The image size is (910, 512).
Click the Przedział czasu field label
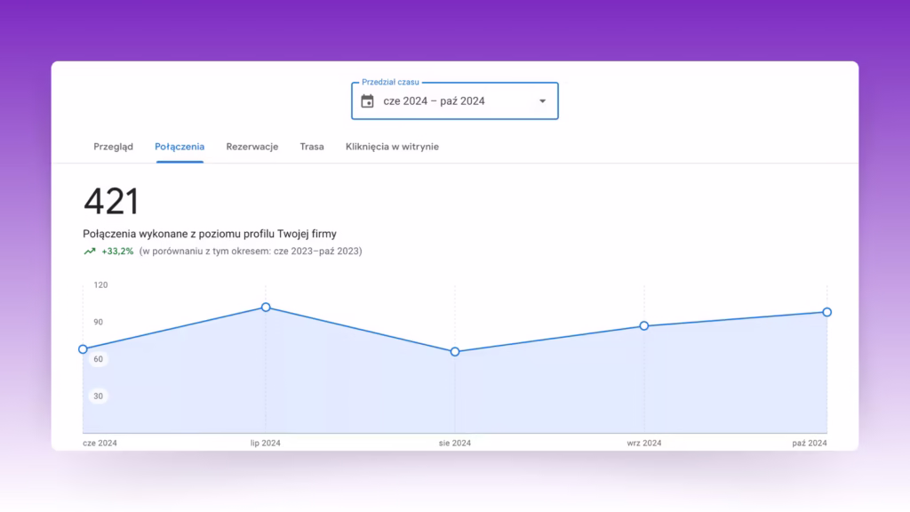click(x=390, y=83)
